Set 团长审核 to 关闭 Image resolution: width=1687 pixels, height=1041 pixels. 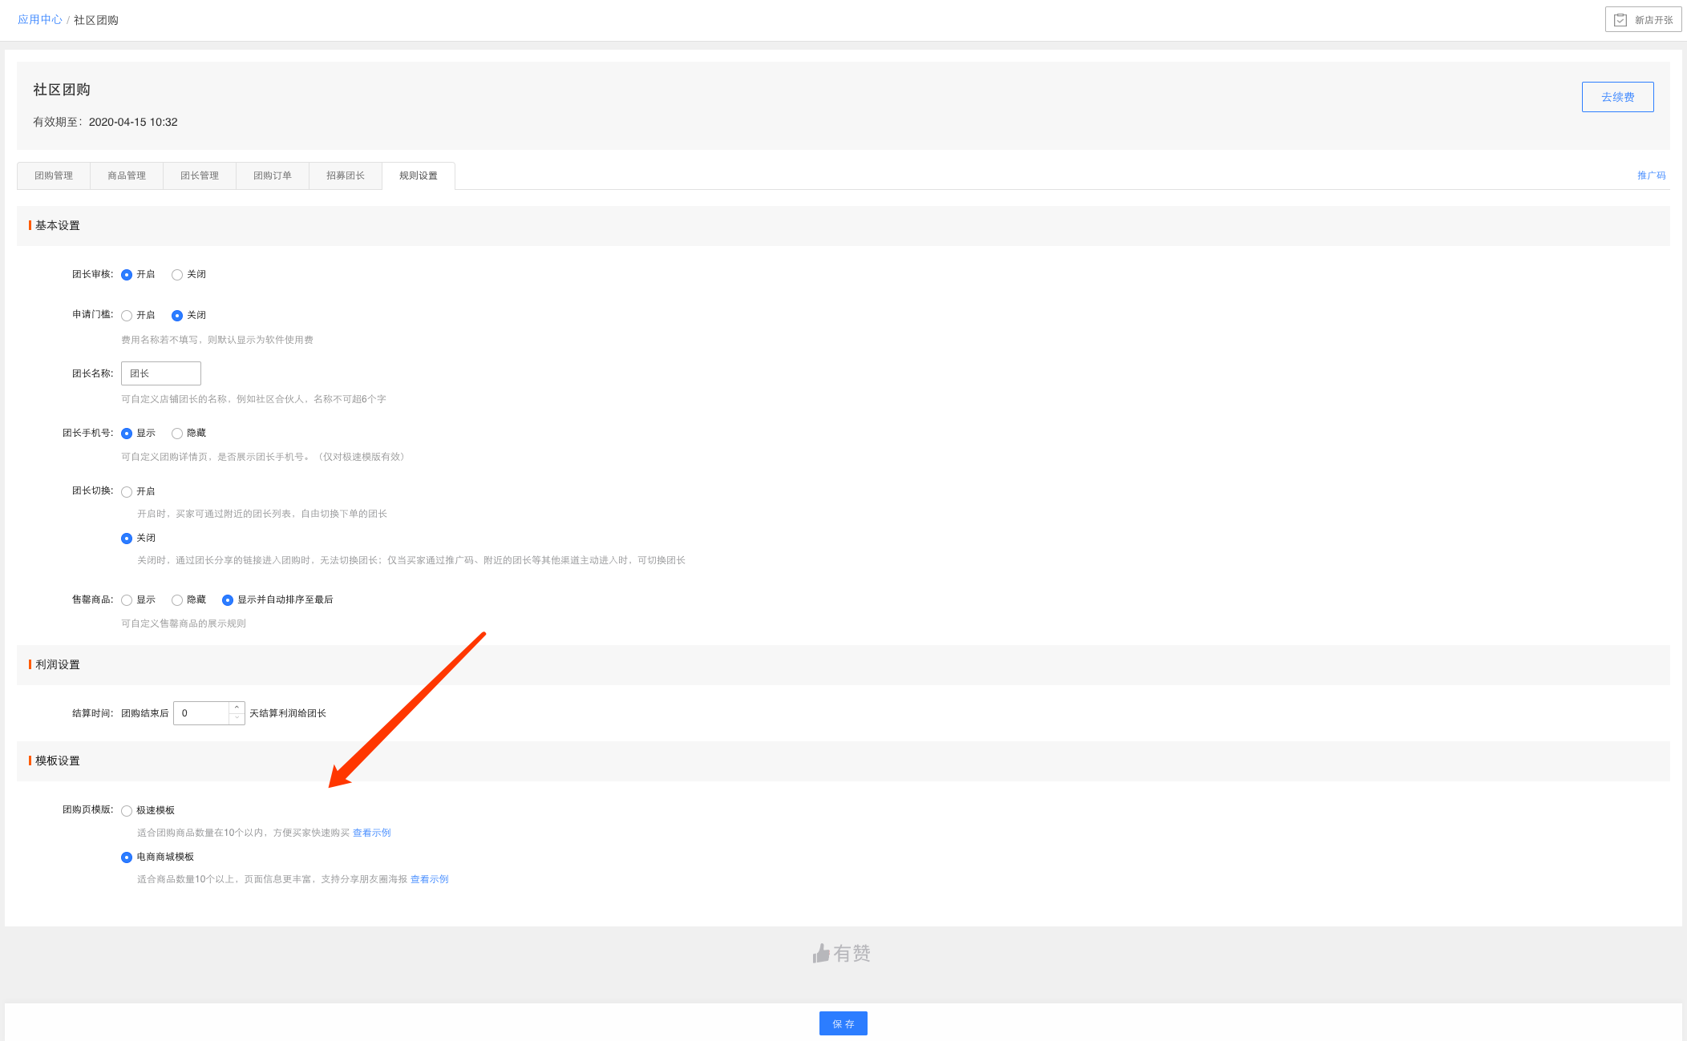coord(177,275)
